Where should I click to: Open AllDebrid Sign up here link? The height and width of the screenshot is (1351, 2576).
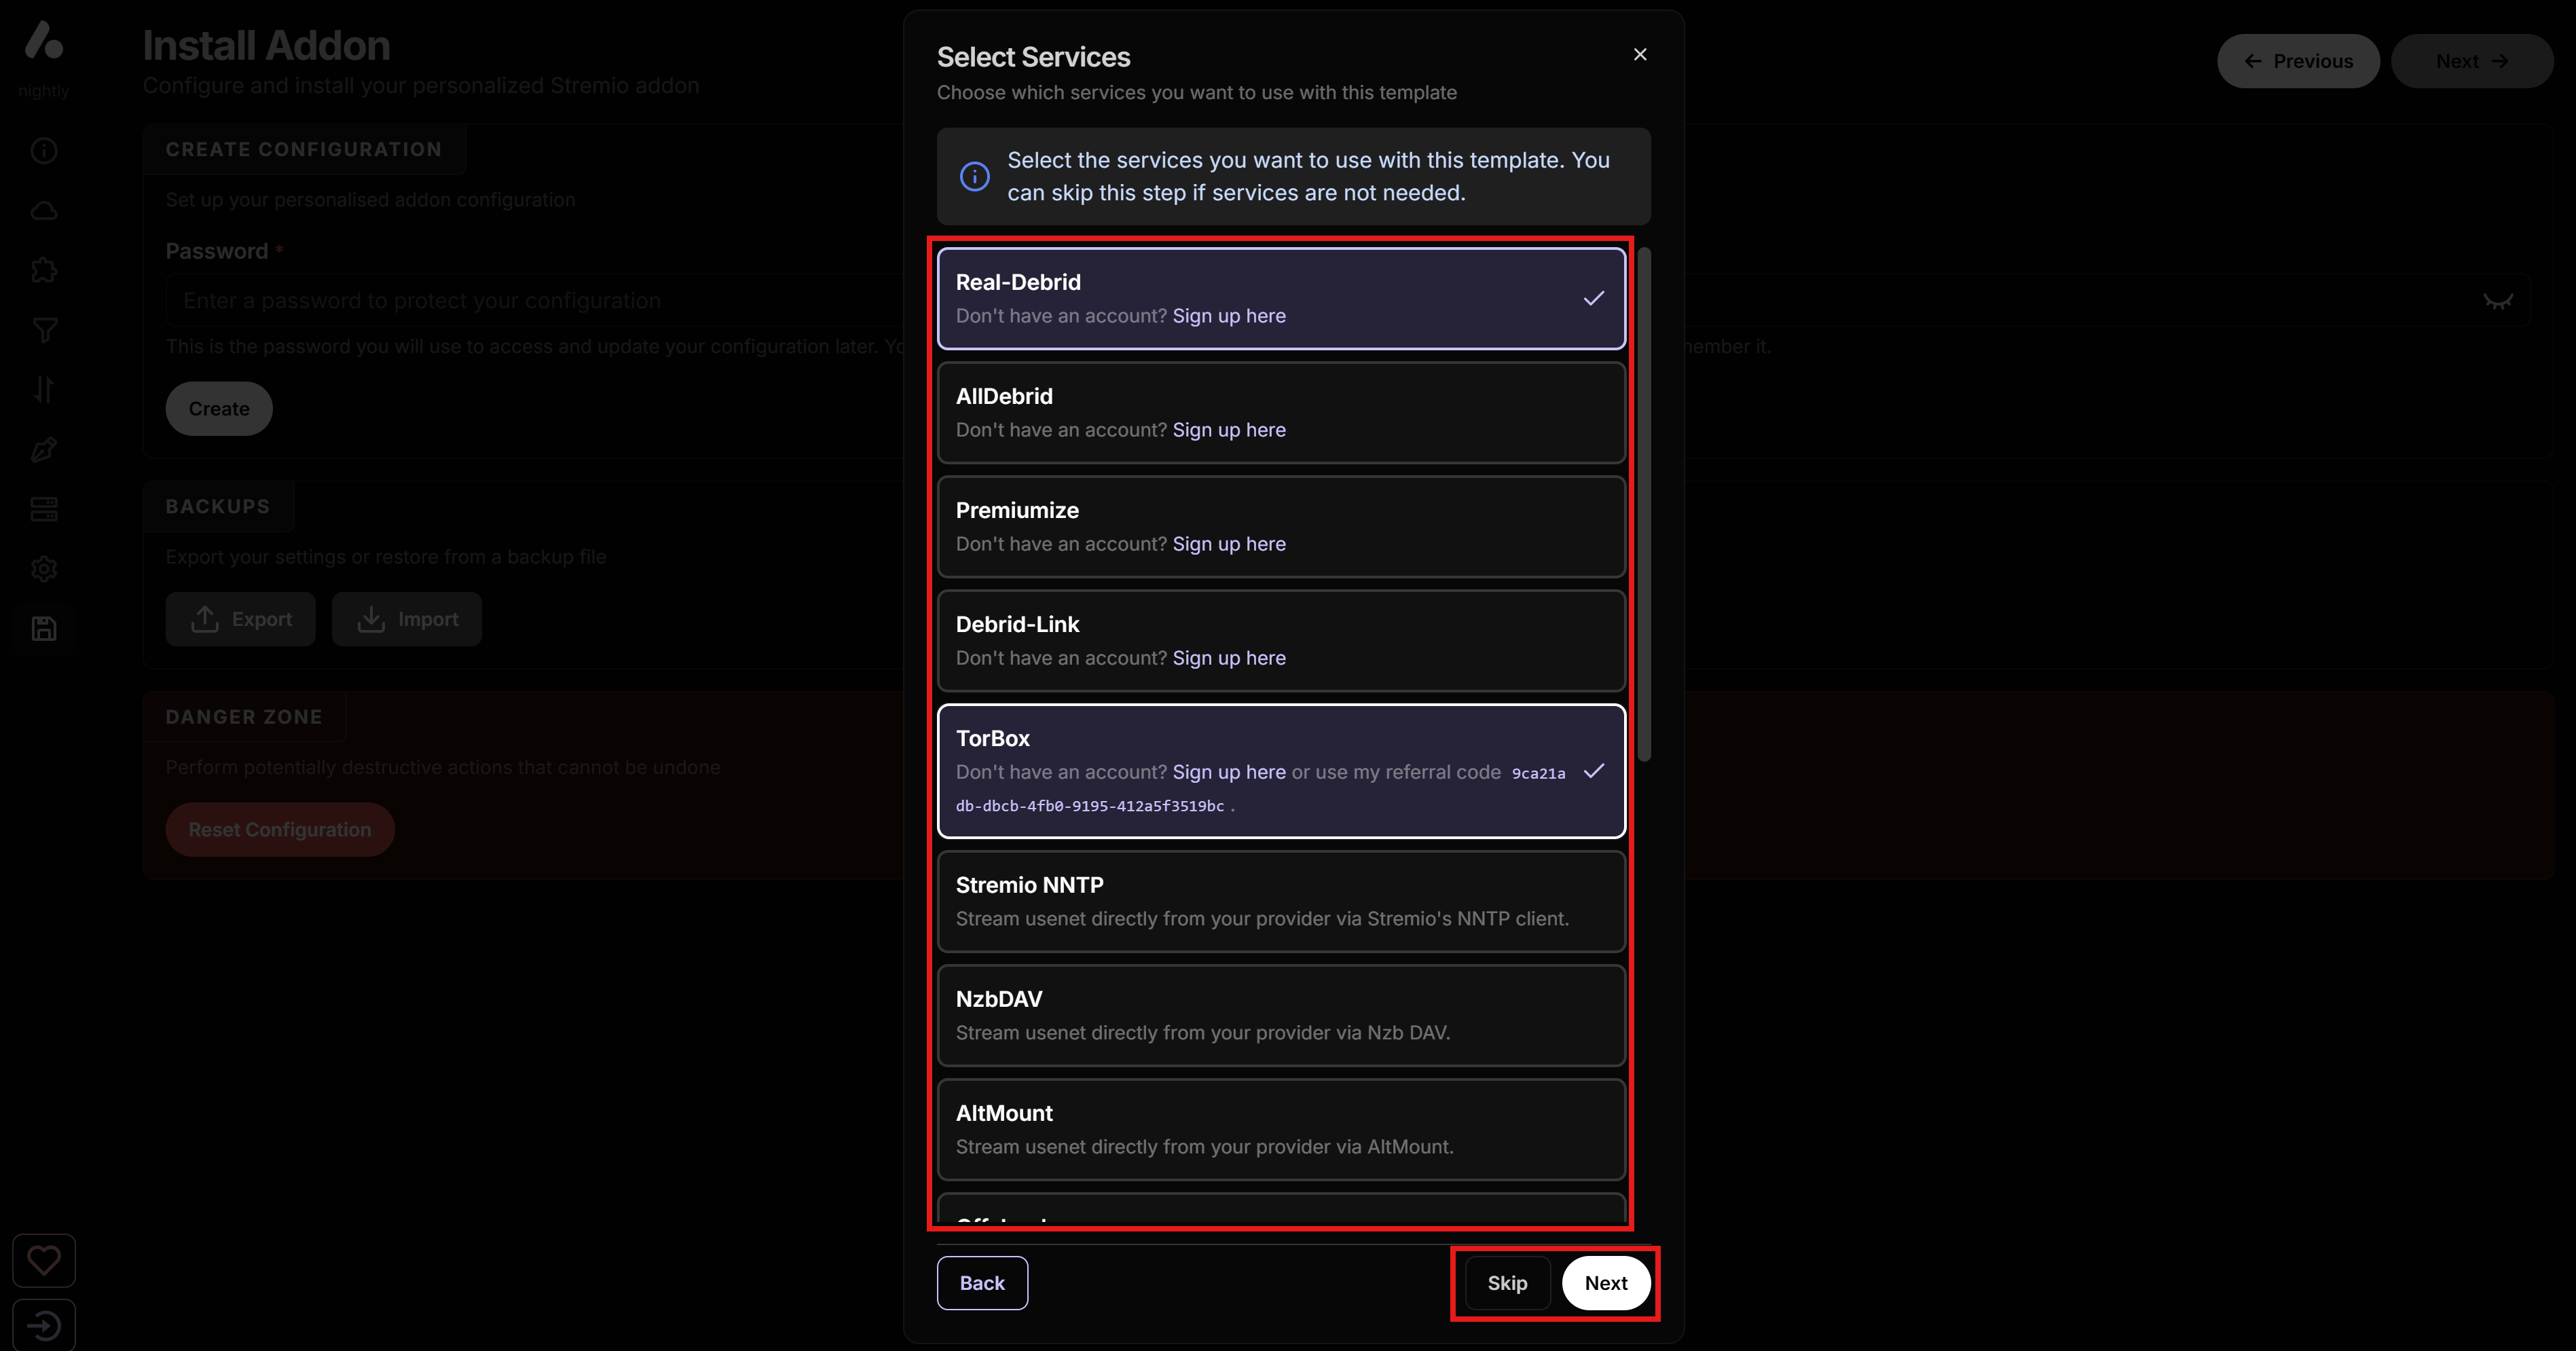point(1229,430)
